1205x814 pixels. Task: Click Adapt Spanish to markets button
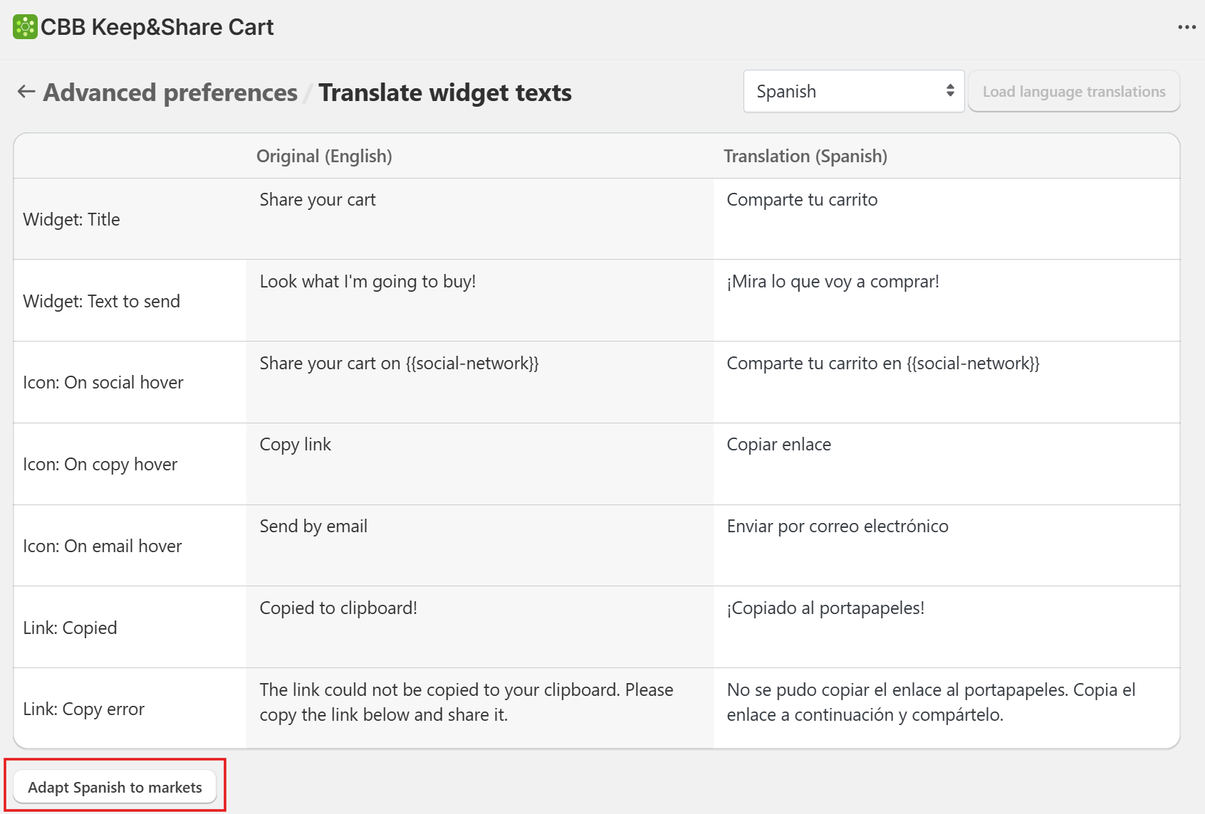click(x=115, y=787)
